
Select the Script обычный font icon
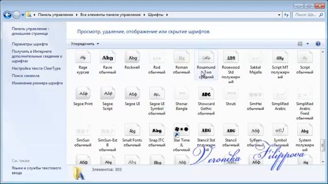(x=304, y=57)
